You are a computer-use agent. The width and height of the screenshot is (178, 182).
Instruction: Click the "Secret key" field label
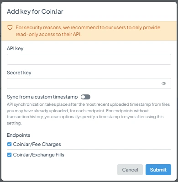pyautogui.click(x=19, y=73)
